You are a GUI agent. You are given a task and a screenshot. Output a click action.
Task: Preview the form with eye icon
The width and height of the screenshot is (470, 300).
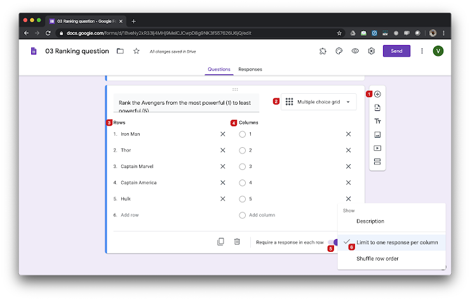pyautogui.click(x=356, y=51)
